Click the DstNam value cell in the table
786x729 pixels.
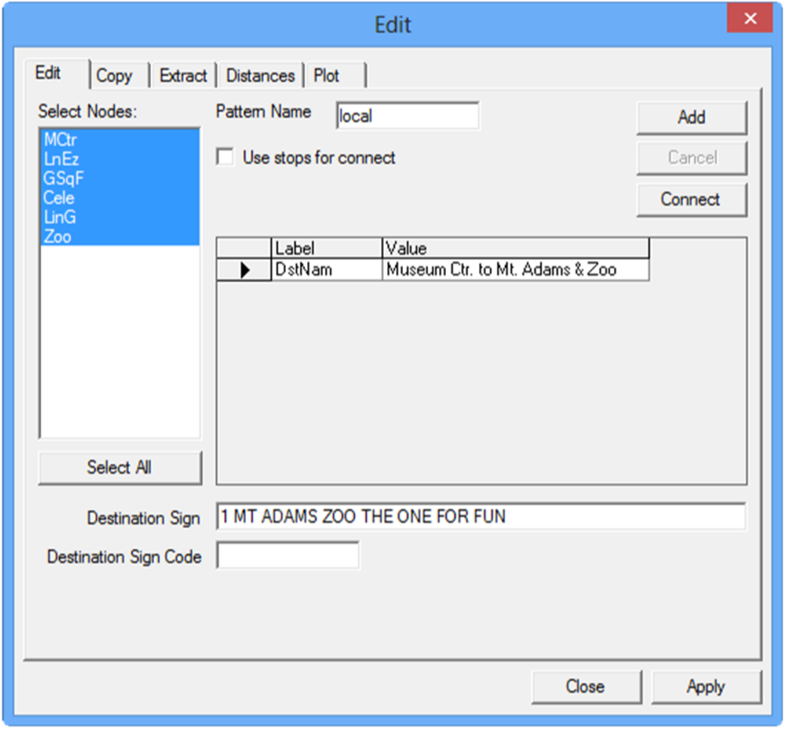pos(514,269)
